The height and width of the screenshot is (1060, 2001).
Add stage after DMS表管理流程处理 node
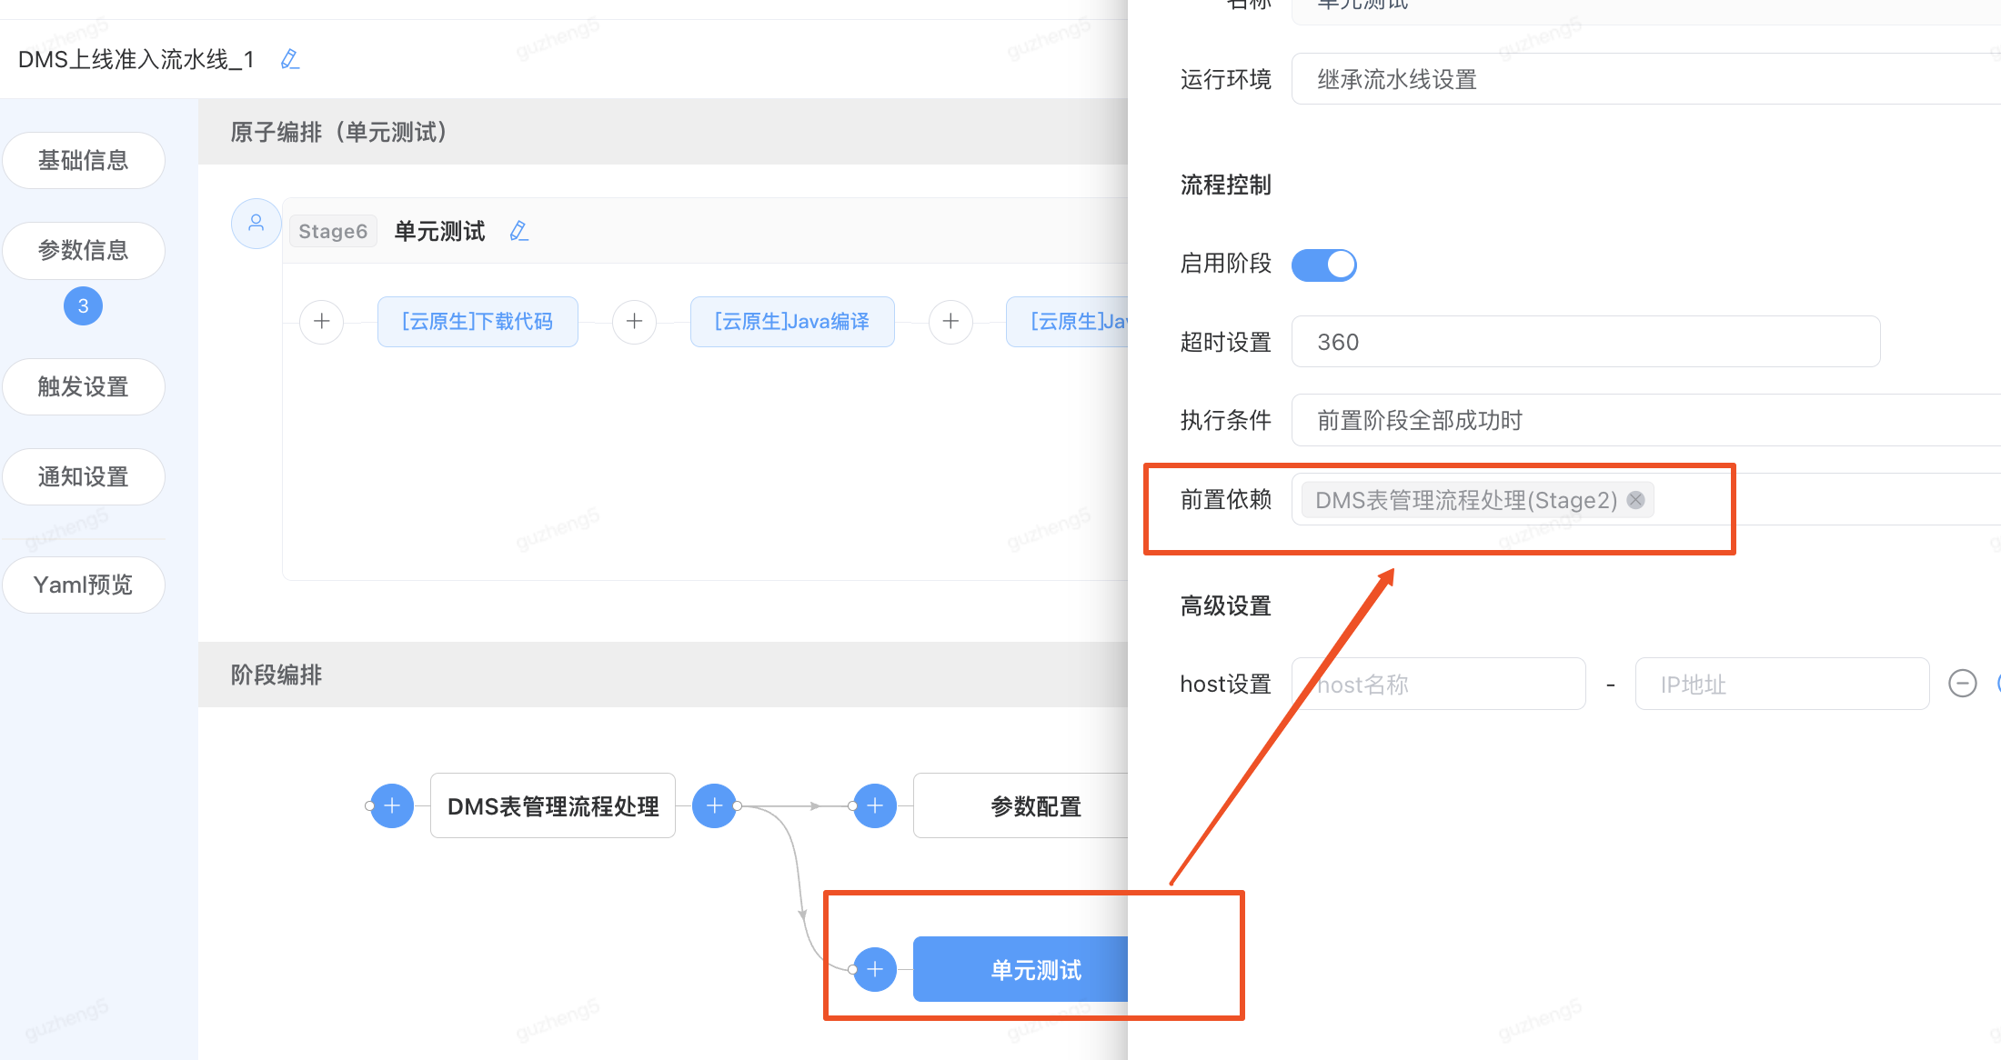point(715,805)
